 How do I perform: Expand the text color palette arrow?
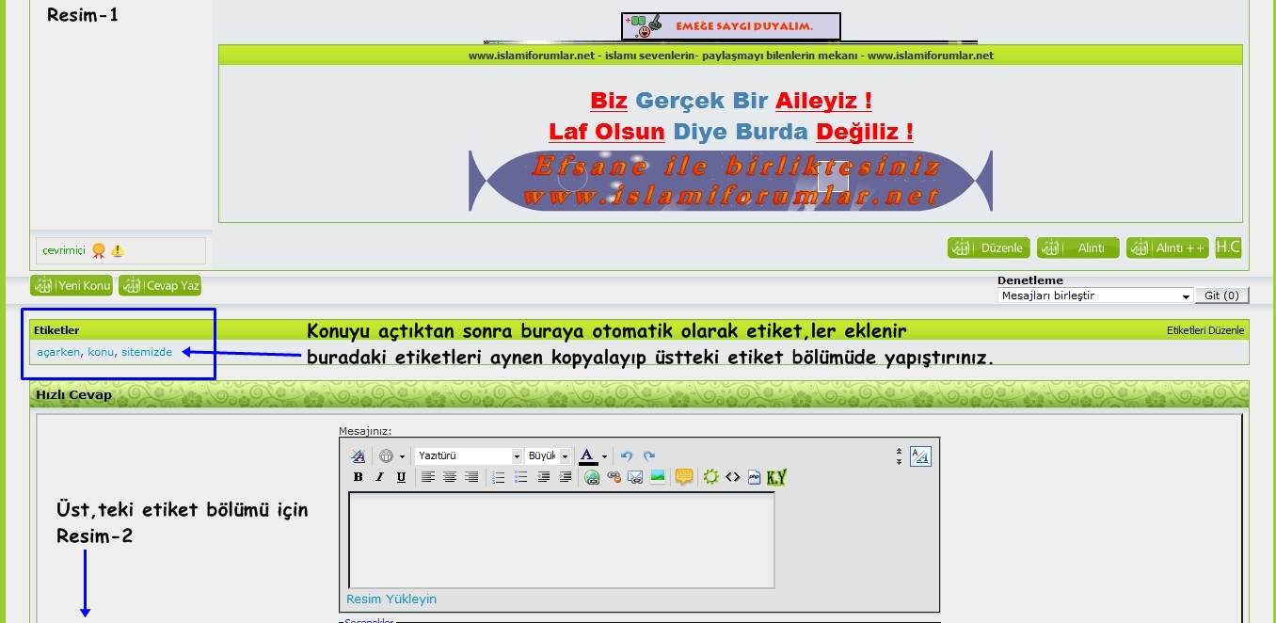pos(605,456)
